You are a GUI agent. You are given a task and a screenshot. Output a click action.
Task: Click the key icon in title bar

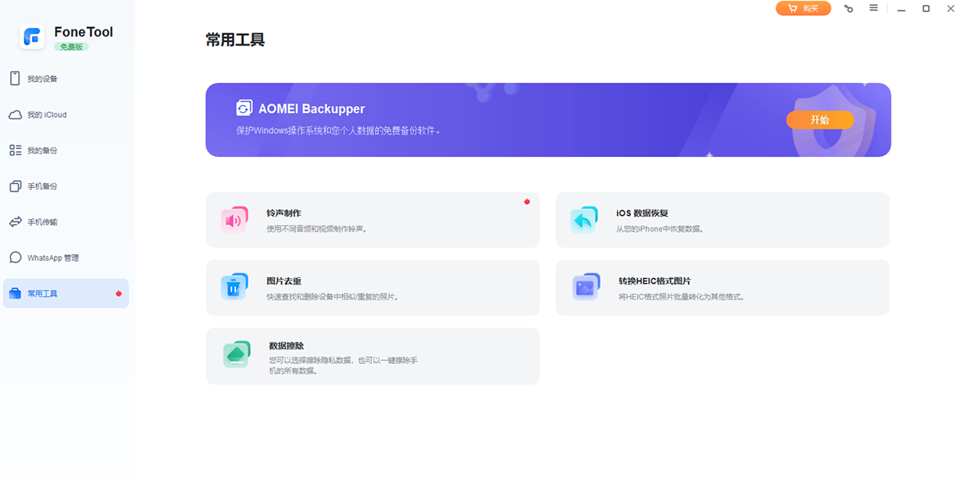coord(849,9)
